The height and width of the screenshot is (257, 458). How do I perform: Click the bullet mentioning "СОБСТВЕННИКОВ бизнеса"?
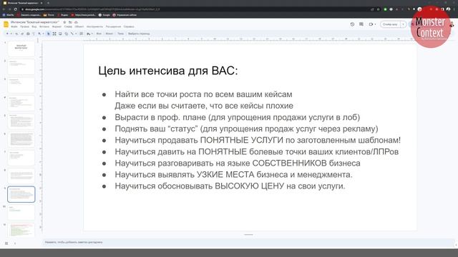coord(238,163)
